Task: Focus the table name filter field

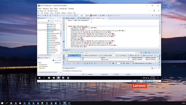Action: (x=49, y=23)
